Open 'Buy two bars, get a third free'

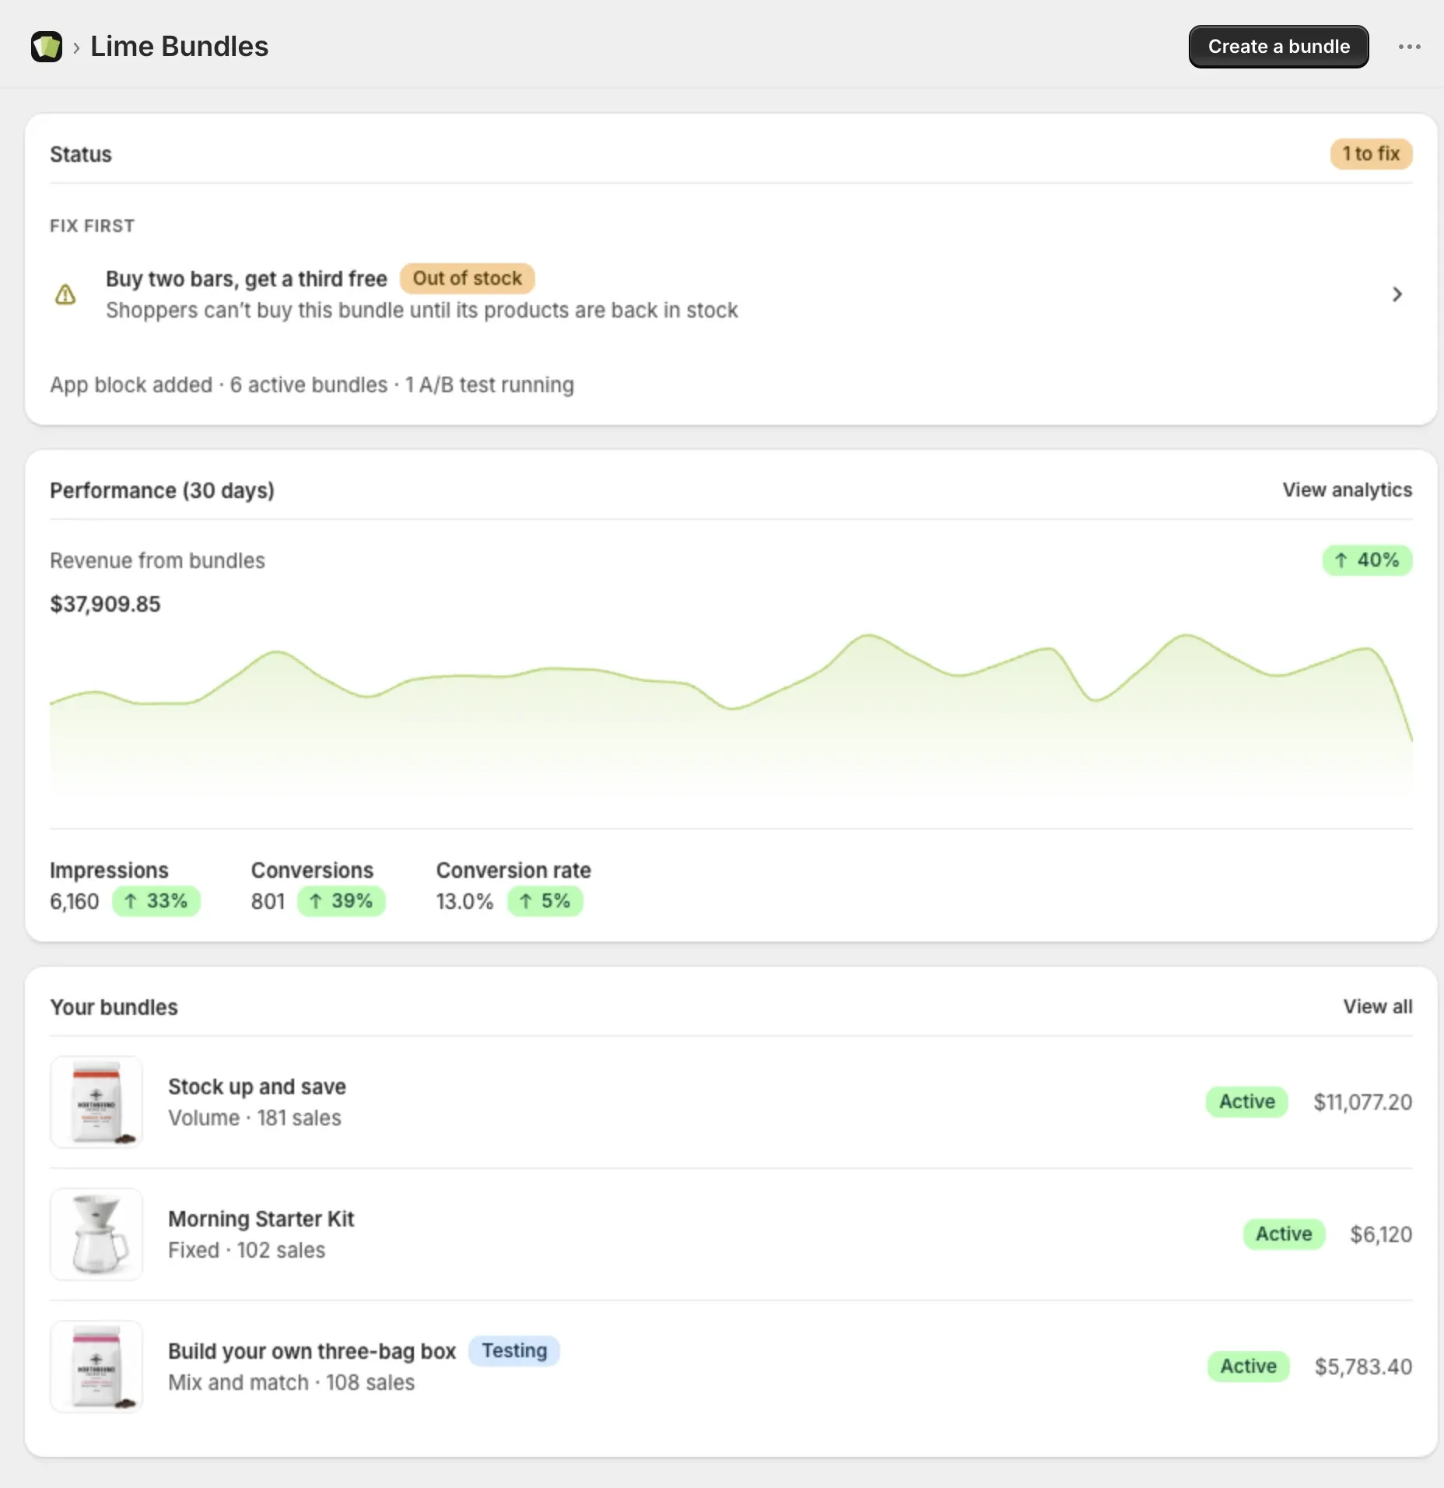click(x=246, y=279)
